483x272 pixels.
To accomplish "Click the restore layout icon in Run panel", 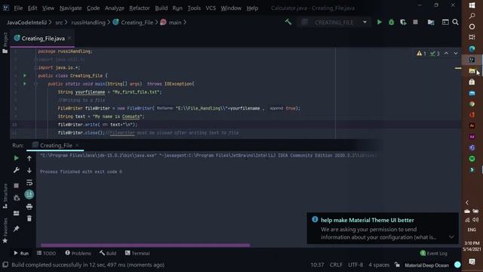I will click(17, 213).
